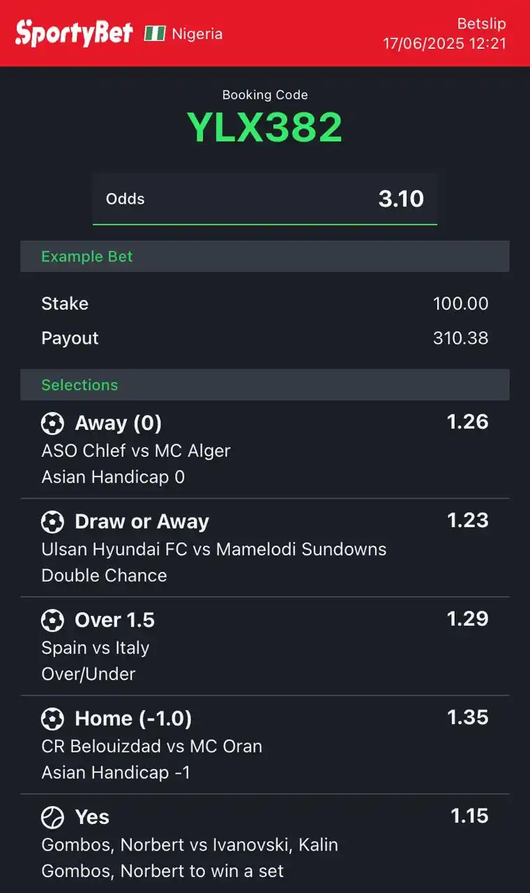Select the football icon next to Home (-1.0)
This screenshot has height=893, width=530.
point(52,719)
